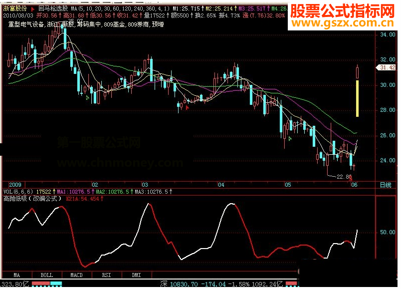Click the 34.00 price axis label
Image resolution: width=401 pixels, height=289 pixels.
(x=388, y=34)
